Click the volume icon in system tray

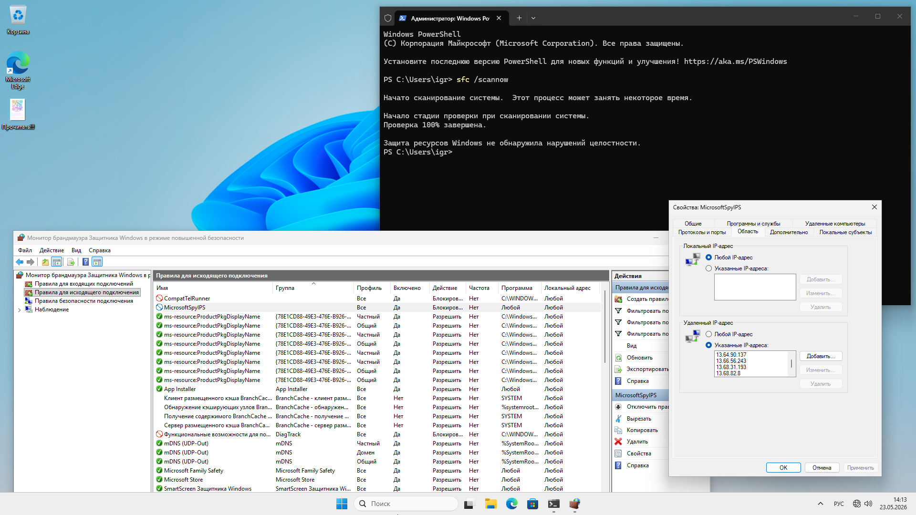(x=868, y=504)
